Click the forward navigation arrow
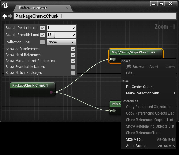This screenshot has width=179, height=155. [10, 16]
